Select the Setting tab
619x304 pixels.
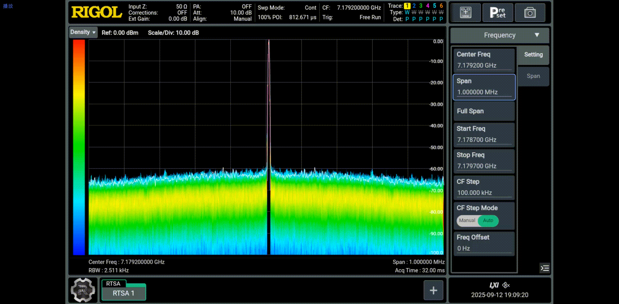coord(533,55)
